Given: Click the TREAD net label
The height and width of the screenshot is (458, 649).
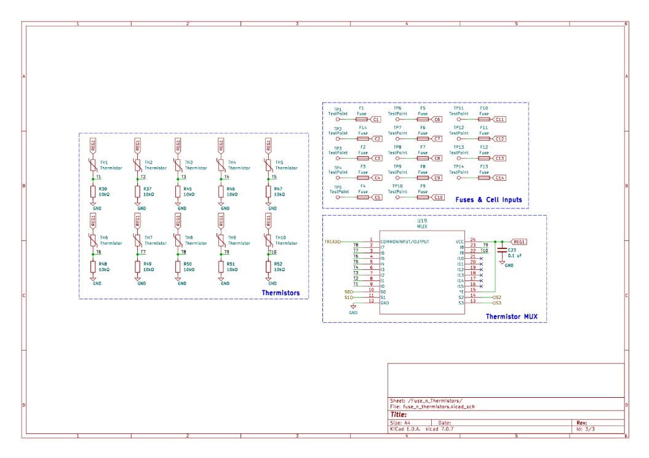Looking at the screenshot, I should (x=332, y=242).
